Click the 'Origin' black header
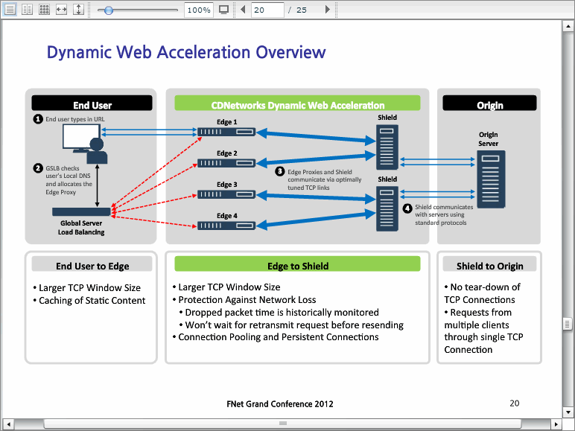The image size is (575, 431). pyautogui.click(x=489, y=103)
